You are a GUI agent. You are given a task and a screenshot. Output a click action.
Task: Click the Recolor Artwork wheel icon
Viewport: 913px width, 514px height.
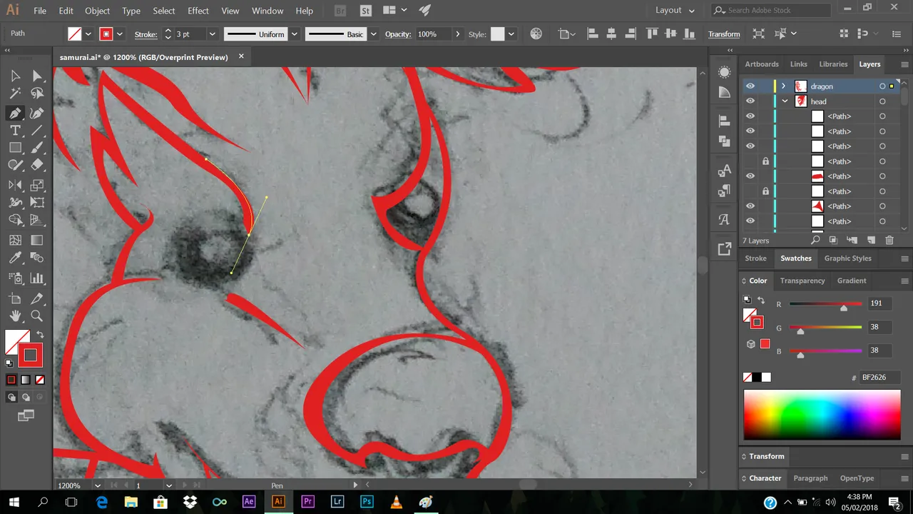536,34
